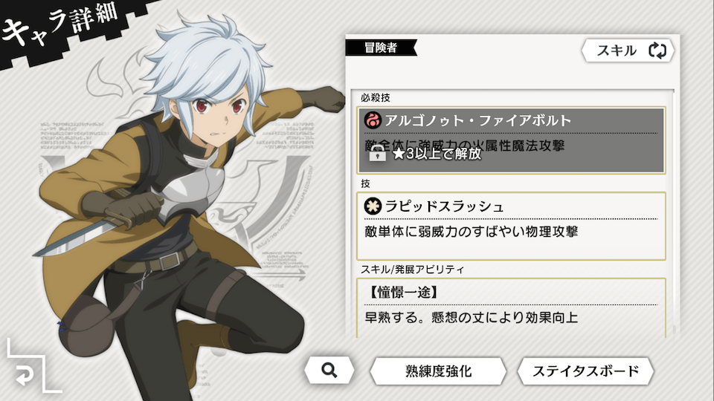Click the swap arrows icon beside スキル
The width and height of the screenshot is (714, 401).
(657, 50)
